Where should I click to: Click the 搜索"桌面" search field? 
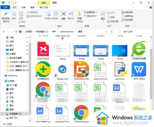click(x=133, y=32)
